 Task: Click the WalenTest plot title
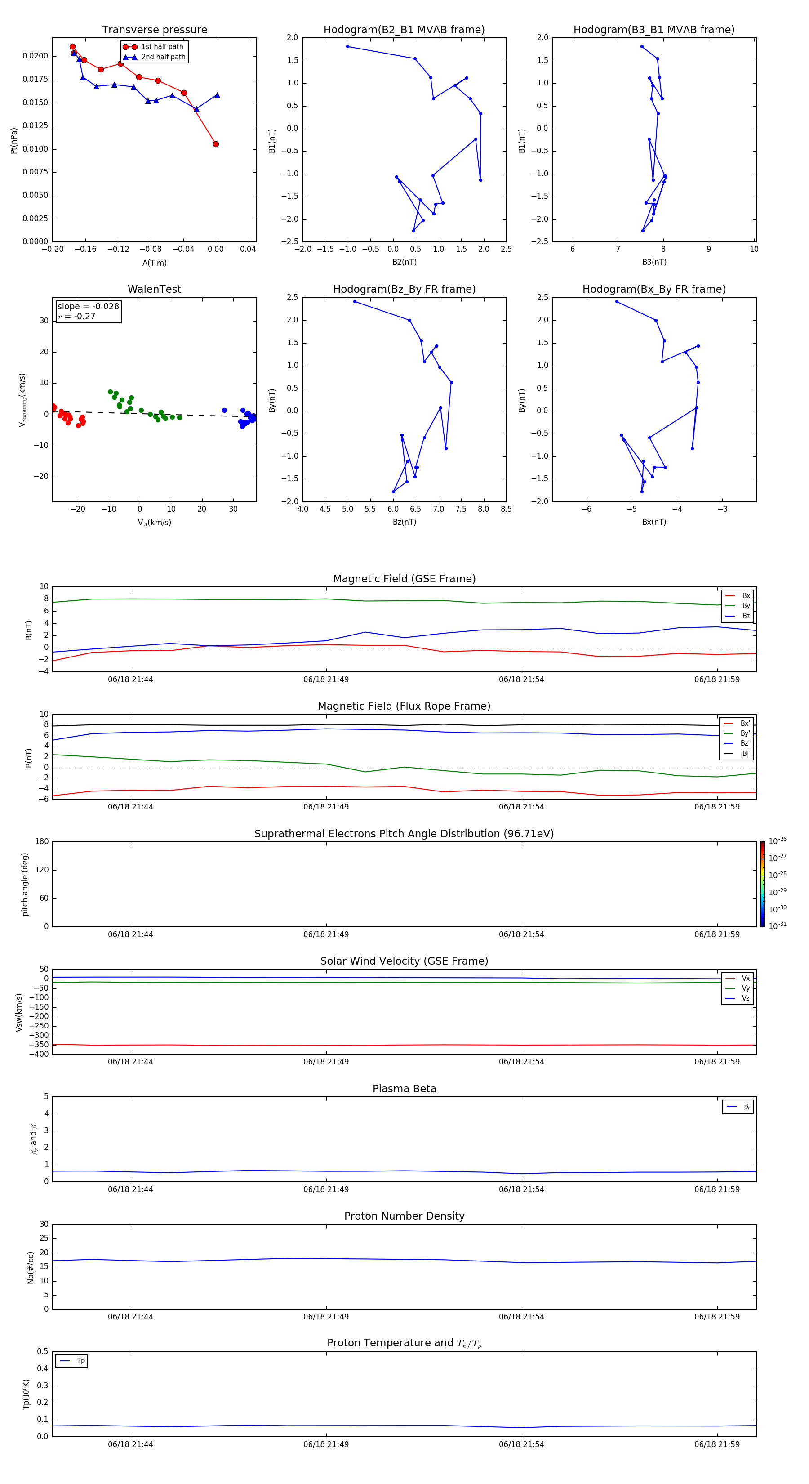pyautogui.click(x=154, y=289)
